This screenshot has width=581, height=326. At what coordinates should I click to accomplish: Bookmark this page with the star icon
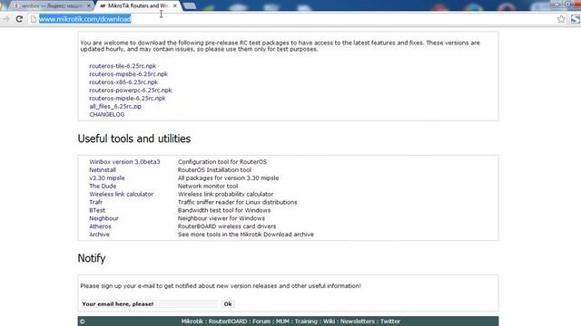click(x=561, y=19)
